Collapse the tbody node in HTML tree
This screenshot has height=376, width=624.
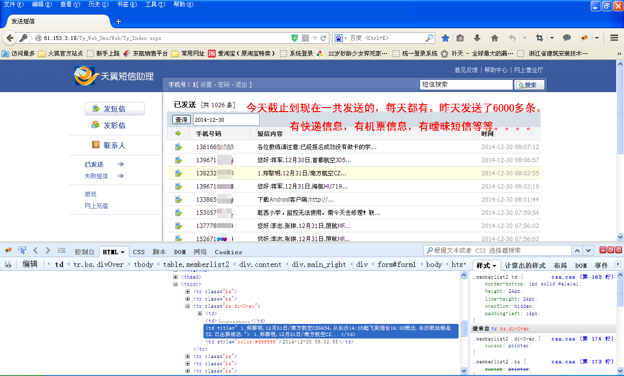(x=176, y=284)
